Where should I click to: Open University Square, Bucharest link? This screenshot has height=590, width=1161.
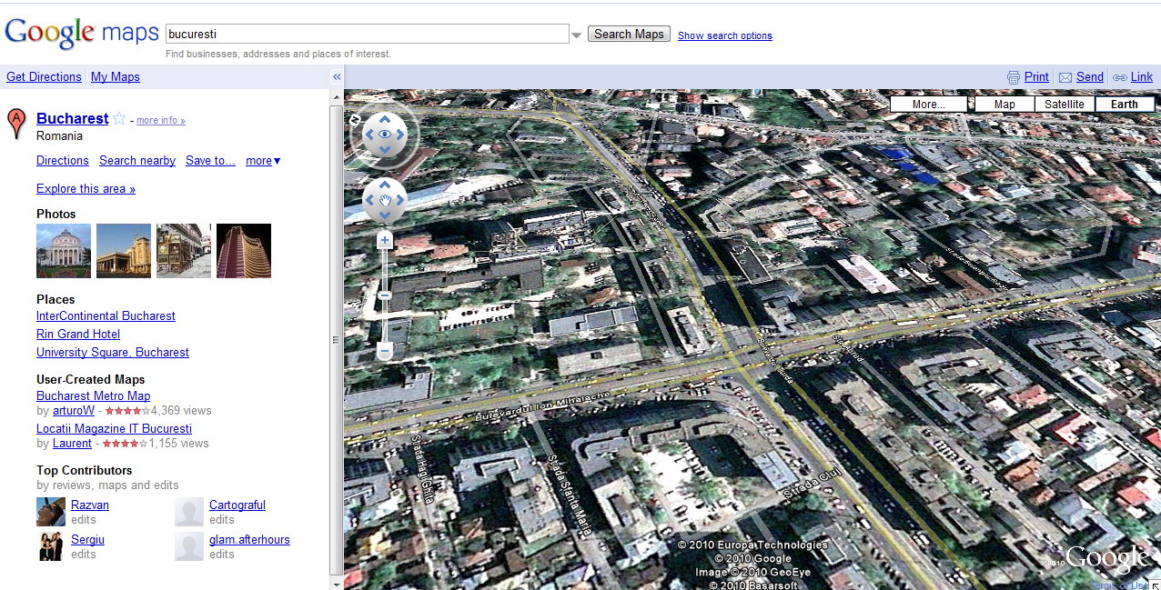pos(113,353)
